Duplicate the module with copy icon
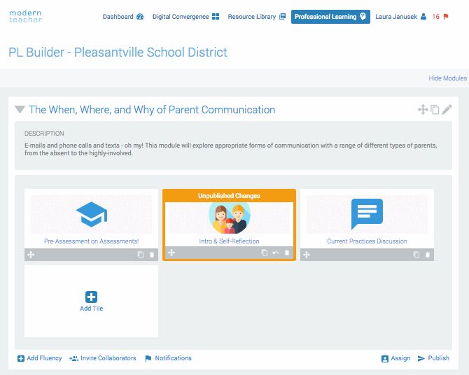This screenshot has width=469, height=375. (x=435, y=109)
